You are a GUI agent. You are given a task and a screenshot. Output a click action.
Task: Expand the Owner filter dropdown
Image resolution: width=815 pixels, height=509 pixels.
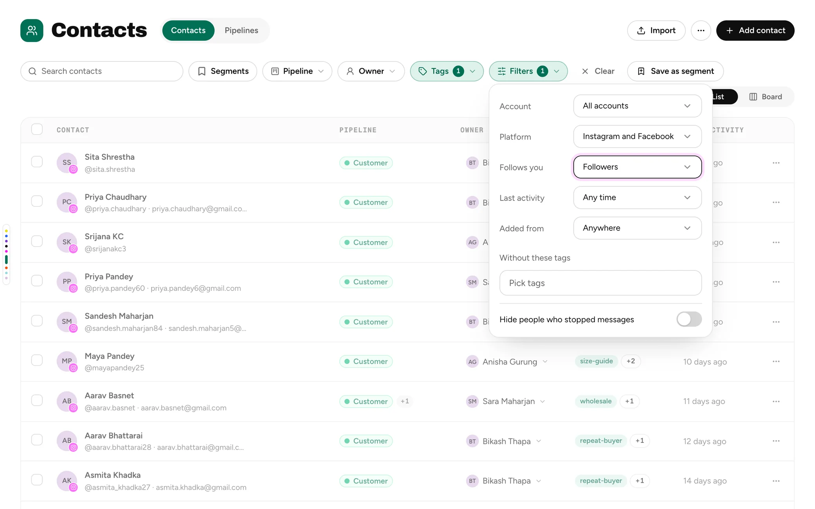[x=371, y=71]
